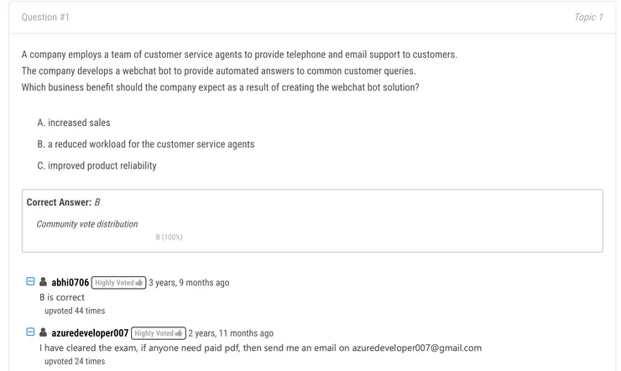Viewport: 621px width, 371px height.
Task: Collapse the azuredeveloper007 comment thread
Action: [x=31, y=333]
